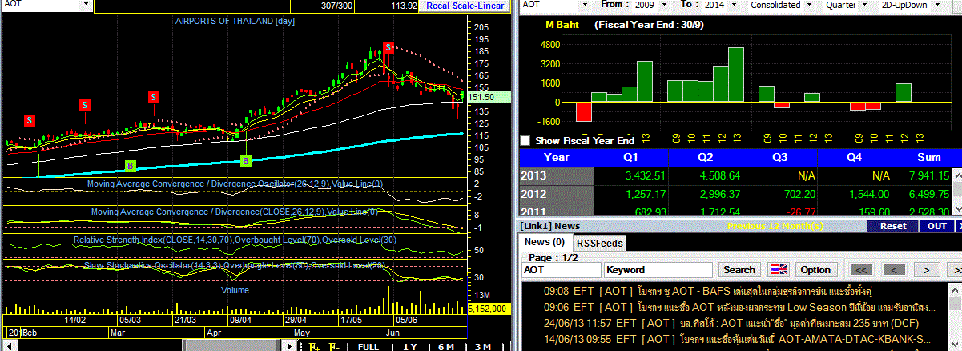Viewport: 962px width, 351px height.
Task: Toggle the Show Fiscal Year End checkbox
Action: pos(525,140)
